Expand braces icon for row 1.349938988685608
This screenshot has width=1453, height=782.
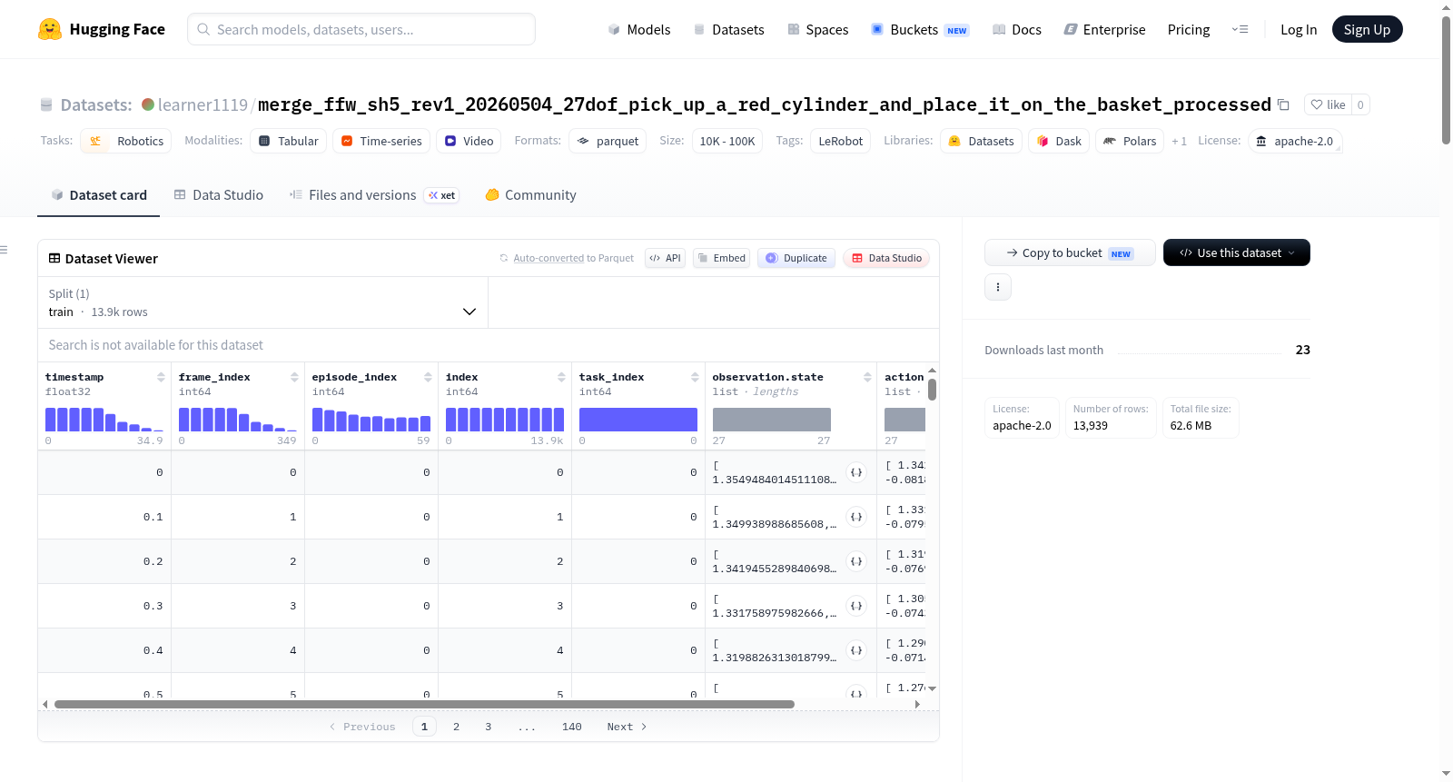[x=856, y=517]
